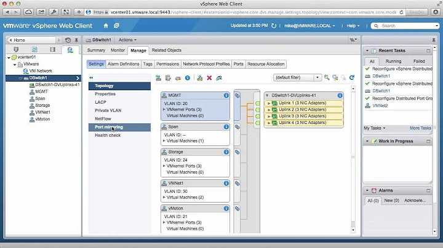Open info for DSwitch1-DVUplinks-41

[x=340, y=96]
